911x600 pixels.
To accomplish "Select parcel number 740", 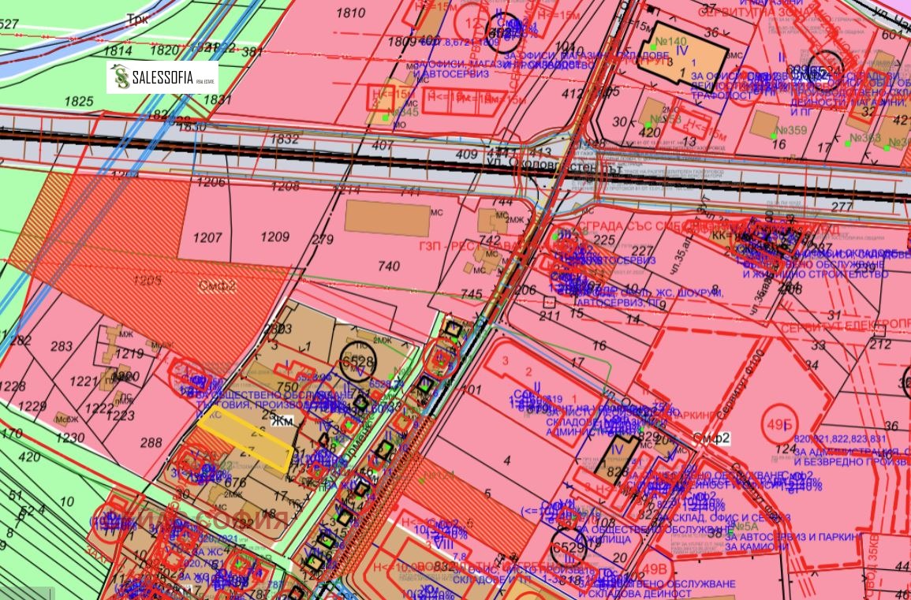I will [389, 267].
